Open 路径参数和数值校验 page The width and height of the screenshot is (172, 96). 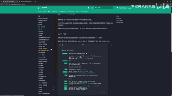tap(44, 40)
